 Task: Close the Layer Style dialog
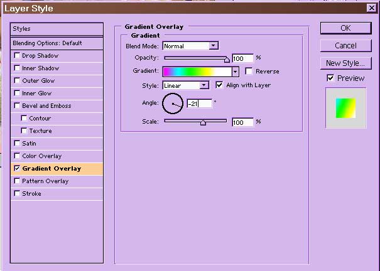click(x=371, y=8)
